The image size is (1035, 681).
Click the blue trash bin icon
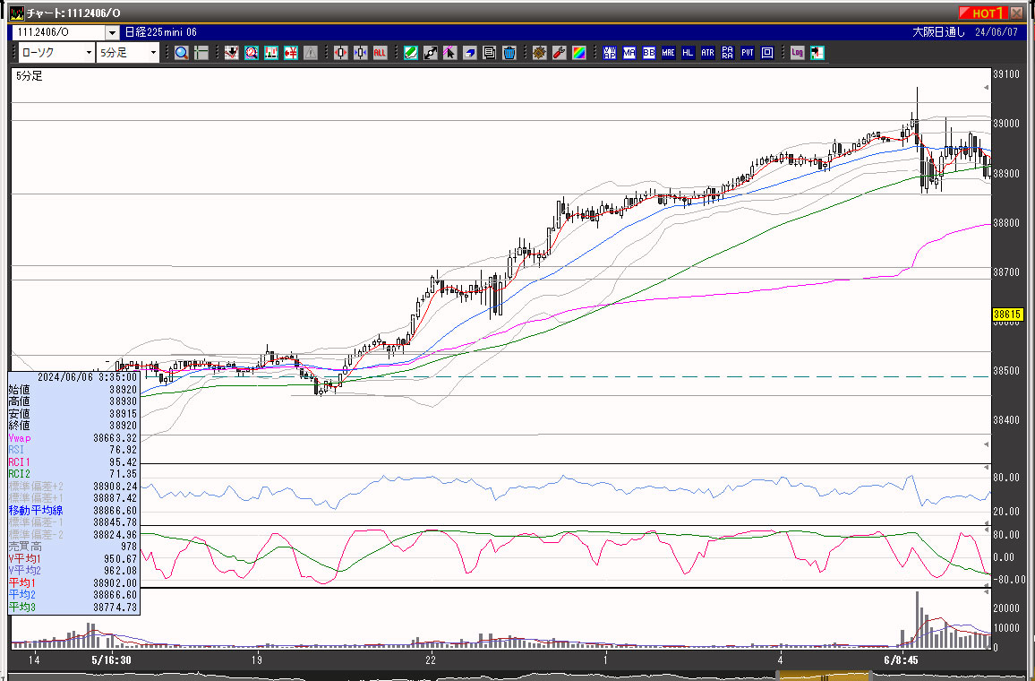509,53
